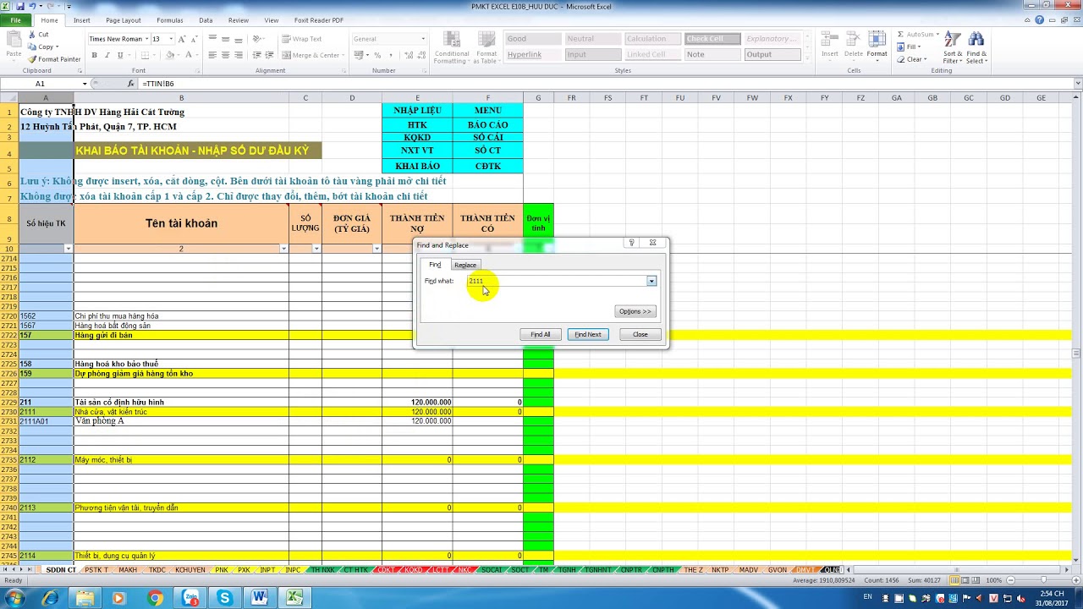1083x609 pixels.
Task: Open the filter dropdown on column A header
Action: tap(67, 249)
